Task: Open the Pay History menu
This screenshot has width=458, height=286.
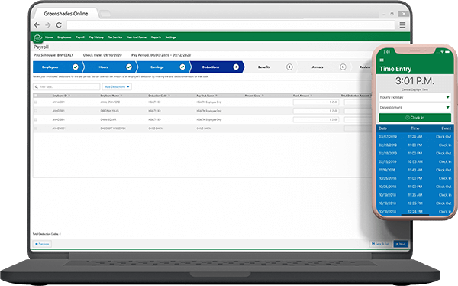Action: (x=96, y=37)
